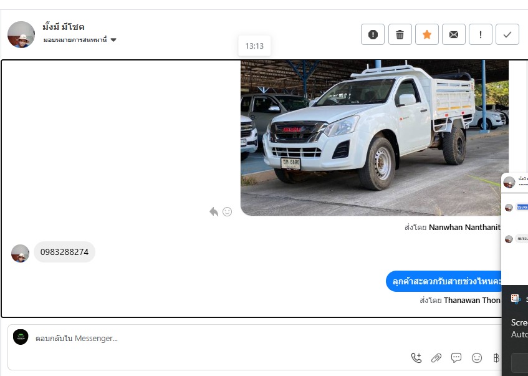Start a call with phone plus icon
Image resolution: width=528 pixels, height=376 pixels.
416,358
